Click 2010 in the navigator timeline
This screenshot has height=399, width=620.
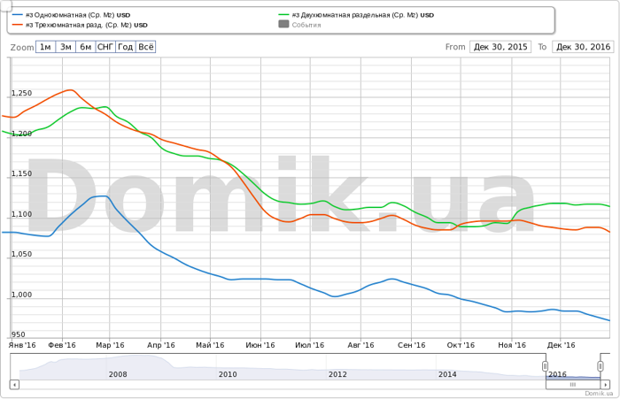228,374
